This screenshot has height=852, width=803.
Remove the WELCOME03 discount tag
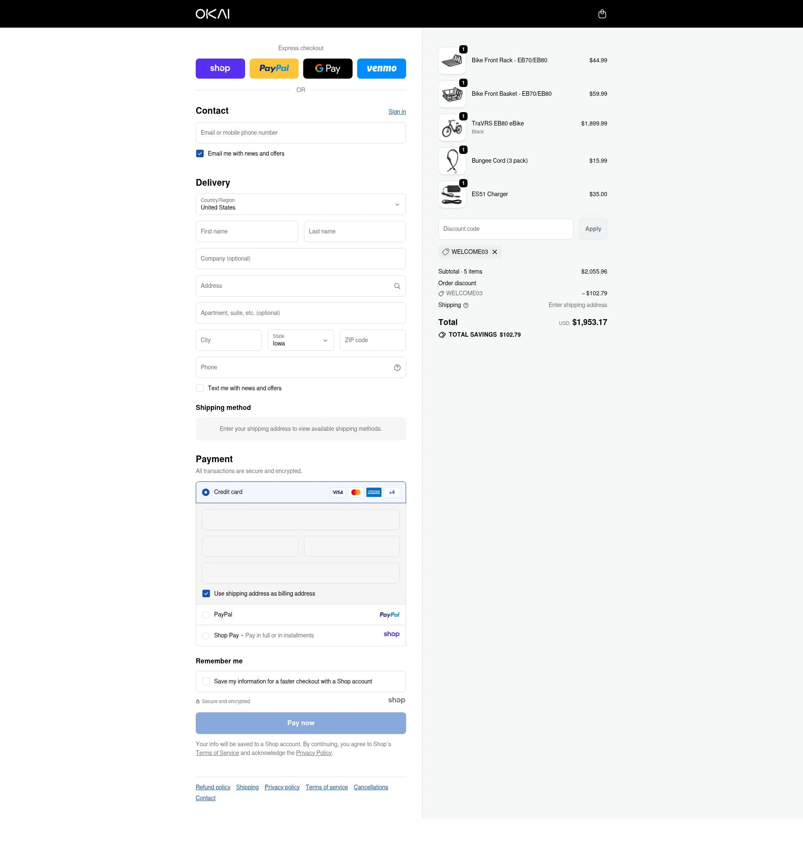(x=495, y=251)
